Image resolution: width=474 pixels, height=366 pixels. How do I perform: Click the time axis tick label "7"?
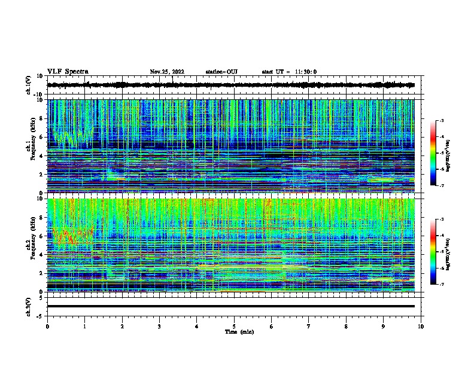309,327
